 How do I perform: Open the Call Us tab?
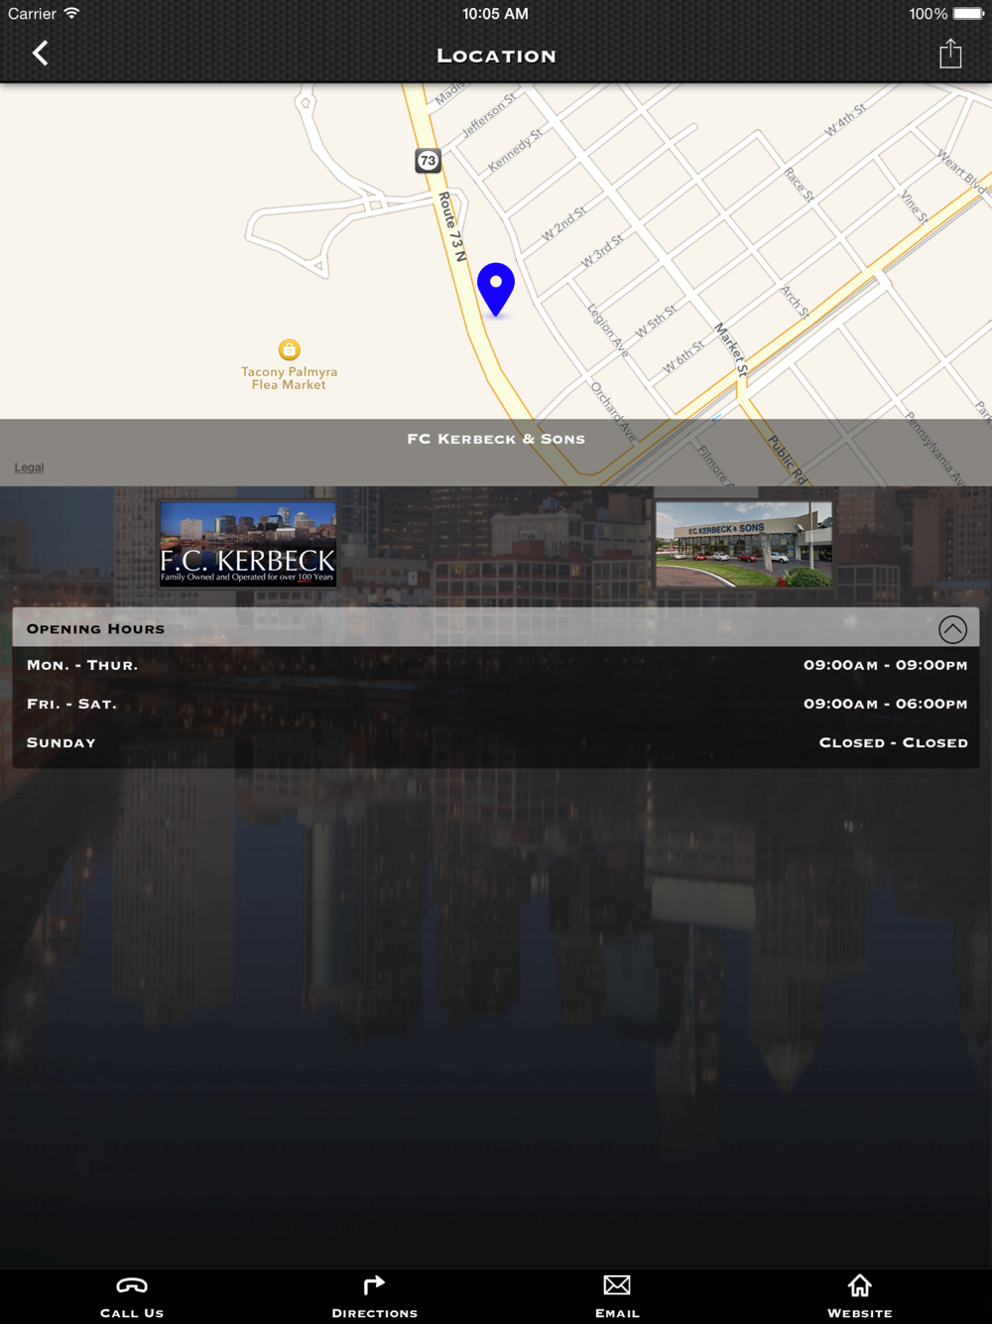pos(132,1297)
